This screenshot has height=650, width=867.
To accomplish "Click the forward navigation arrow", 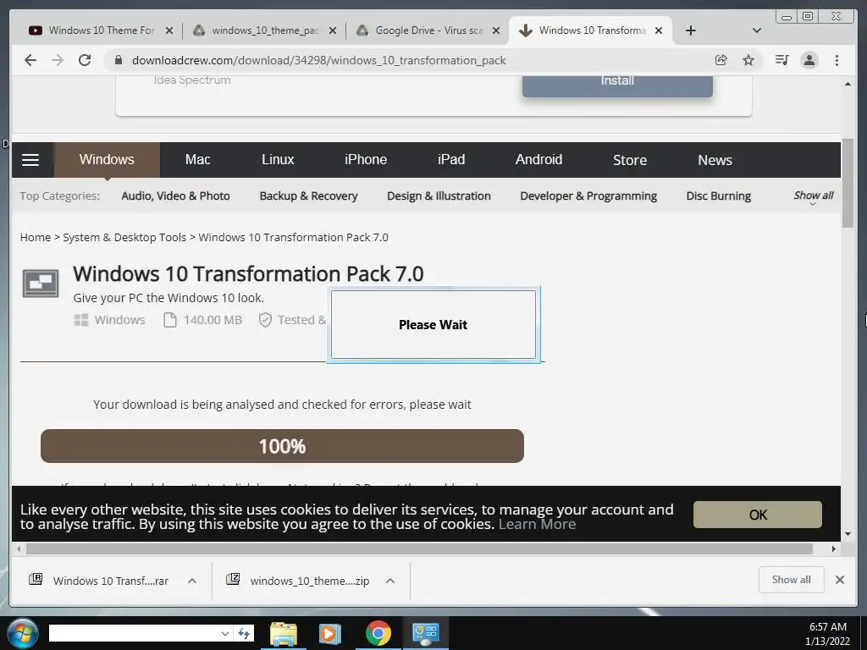I will 58,60.
